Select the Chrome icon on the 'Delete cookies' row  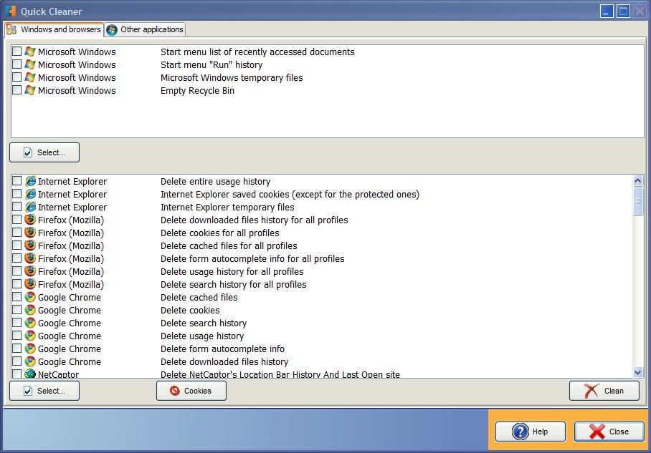pos(30,310)
